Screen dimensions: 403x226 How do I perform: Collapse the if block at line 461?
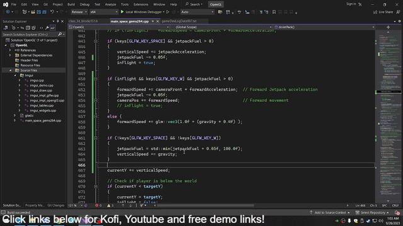coord(96,138)
